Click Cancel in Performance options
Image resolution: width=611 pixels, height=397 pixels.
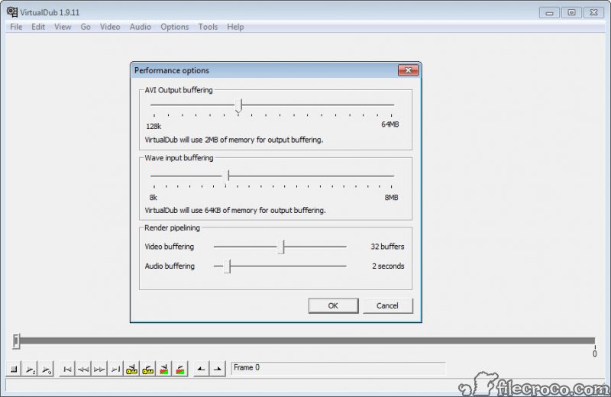pyautogui.click(x=387, y=306)
